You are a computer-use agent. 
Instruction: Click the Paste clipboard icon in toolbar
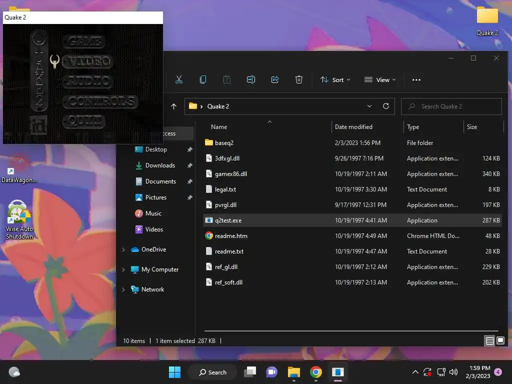click(x=226, y=79)
